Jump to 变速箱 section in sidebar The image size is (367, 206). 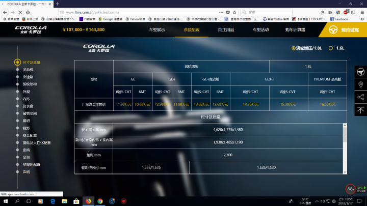28,77
